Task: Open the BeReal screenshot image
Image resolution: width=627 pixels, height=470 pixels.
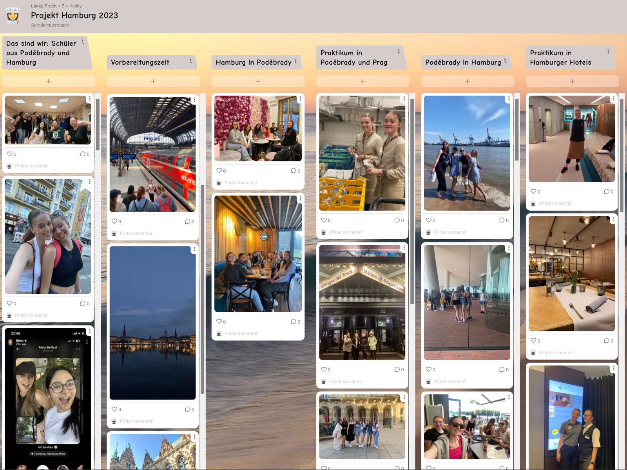Action: click(48, 396)
